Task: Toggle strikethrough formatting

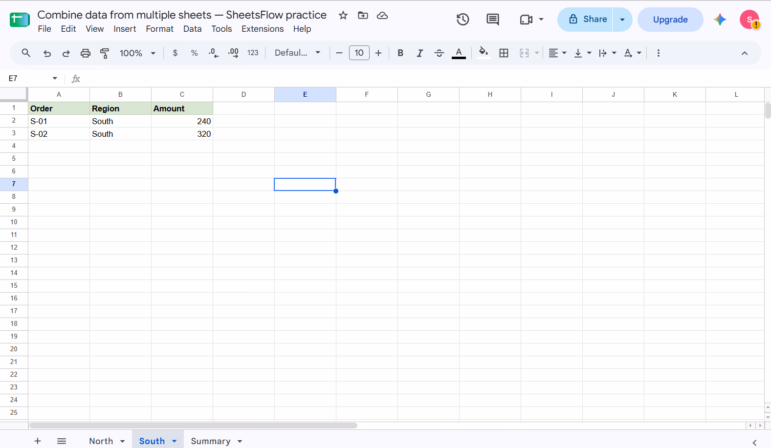Action: [439, 53]
